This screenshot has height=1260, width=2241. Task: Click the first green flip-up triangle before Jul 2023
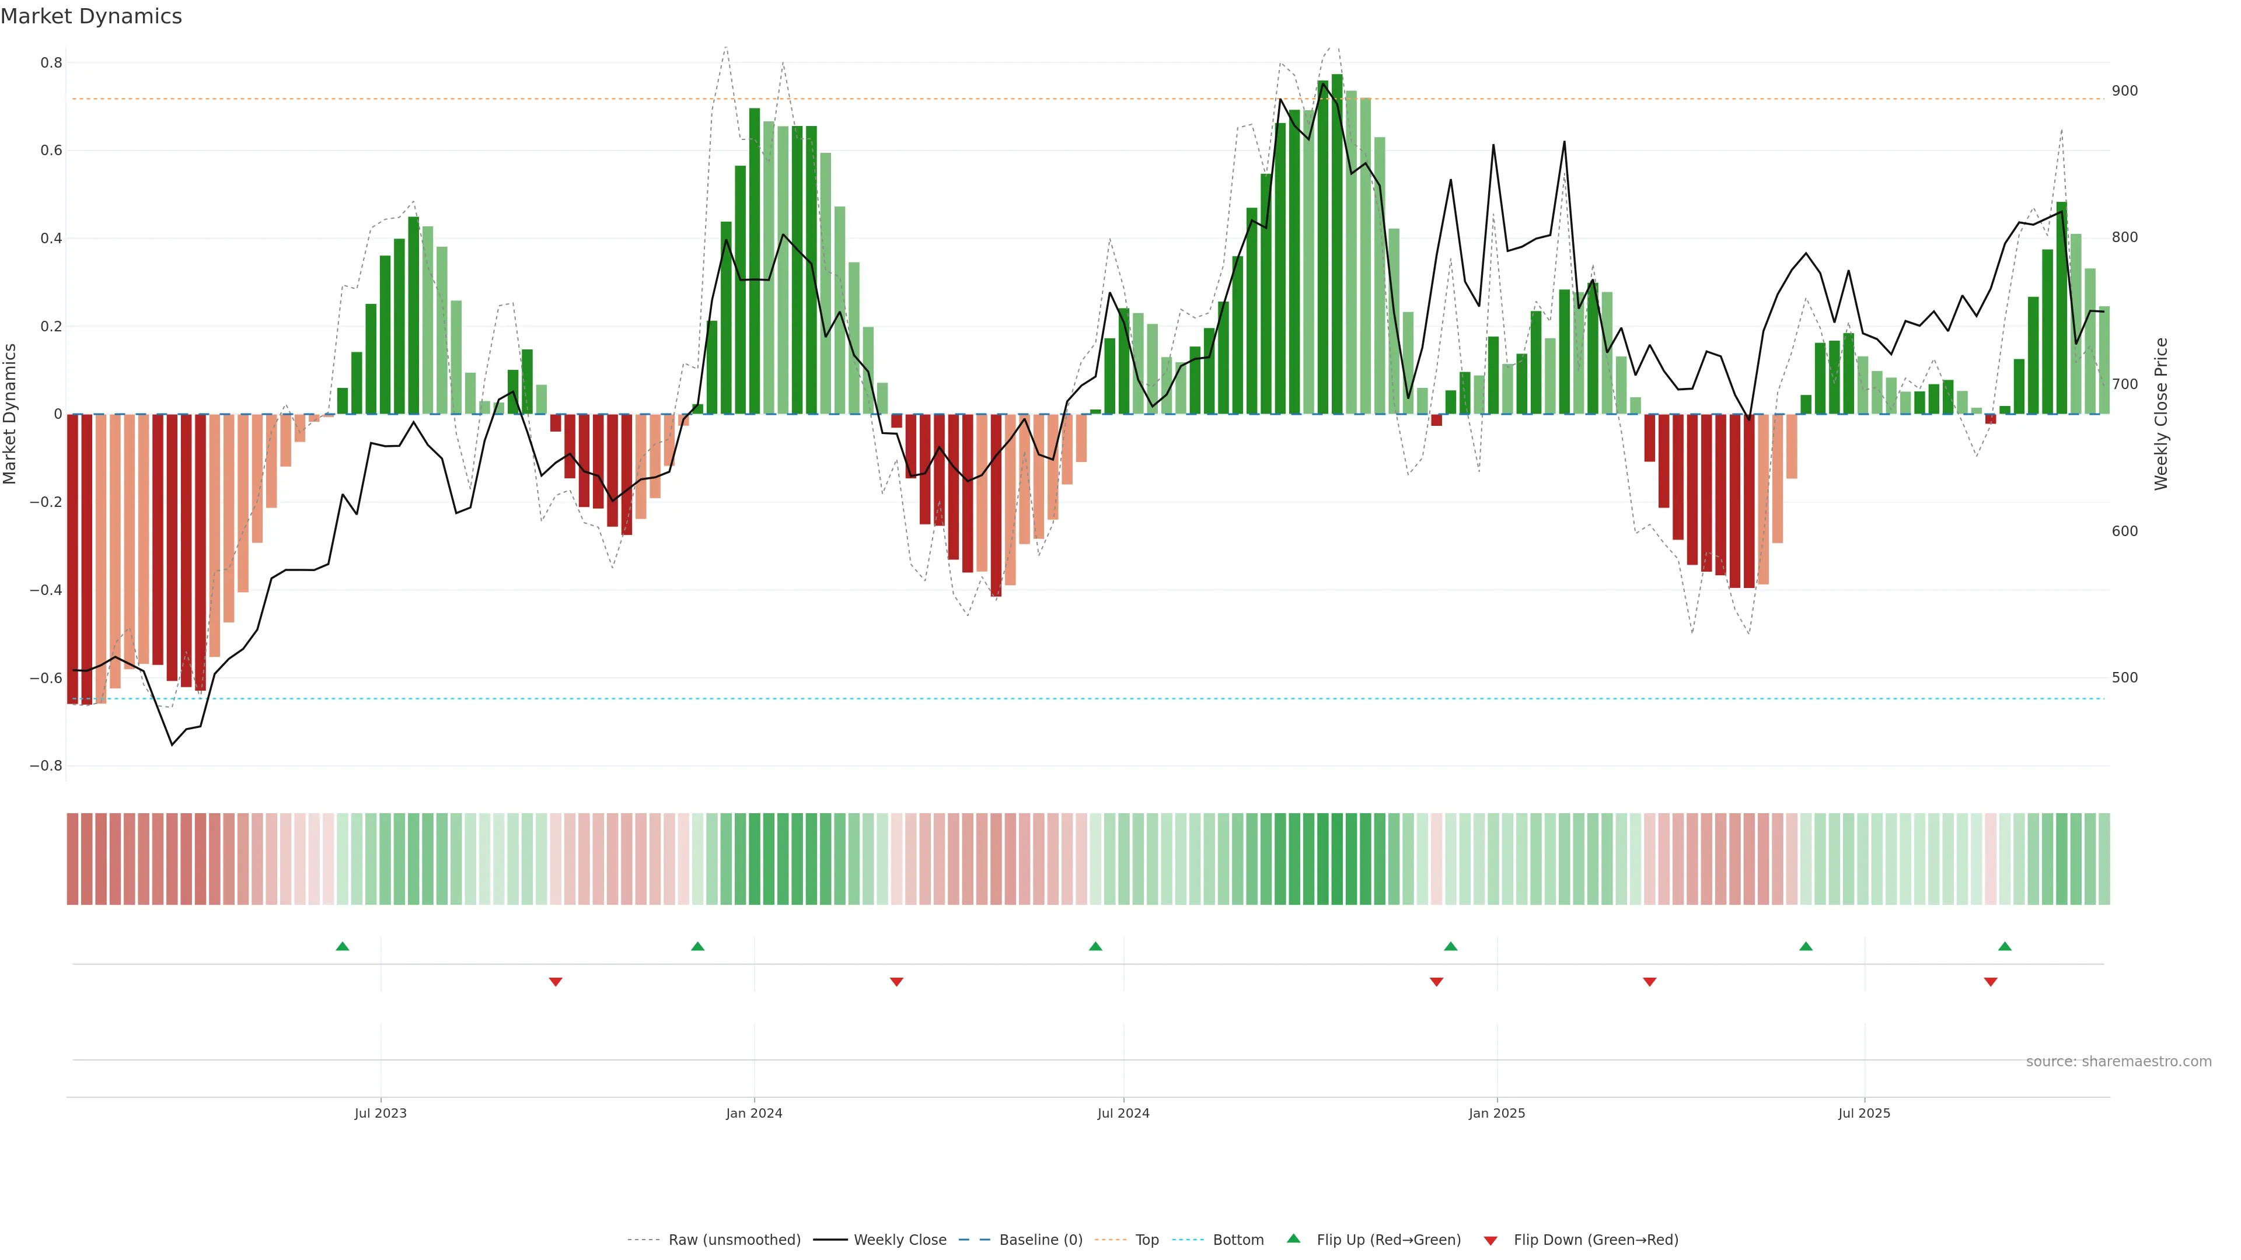coord(343,946)
